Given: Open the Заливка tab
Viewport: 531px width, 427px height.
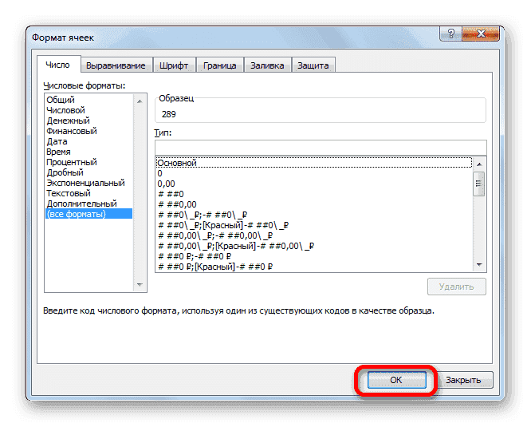Looking at the screenshot, I should [267, 65].
